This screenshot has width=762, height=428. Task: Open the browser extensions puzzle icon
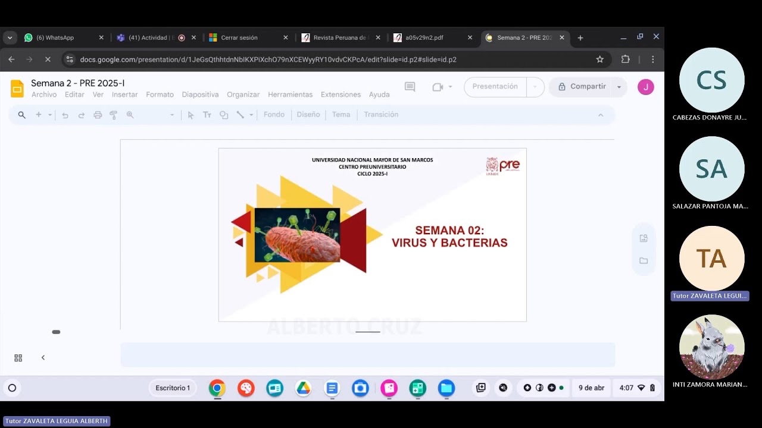pos(625,59)
